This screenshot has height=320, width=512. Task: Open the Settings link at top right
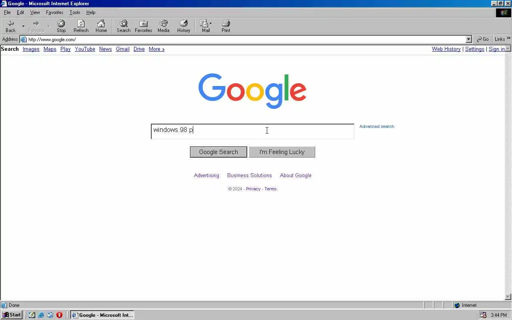tap(474, 49)
